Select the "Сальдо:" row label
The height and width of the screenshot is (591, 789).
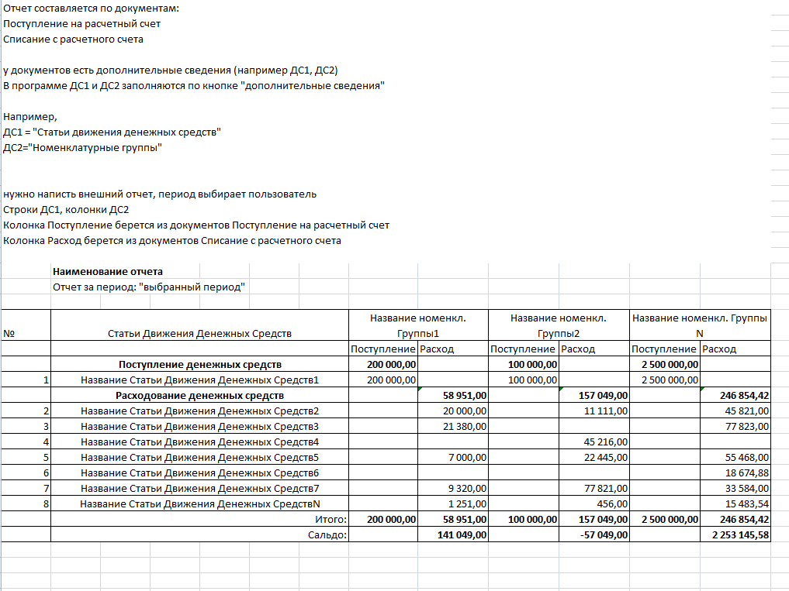tap(326, 534)
